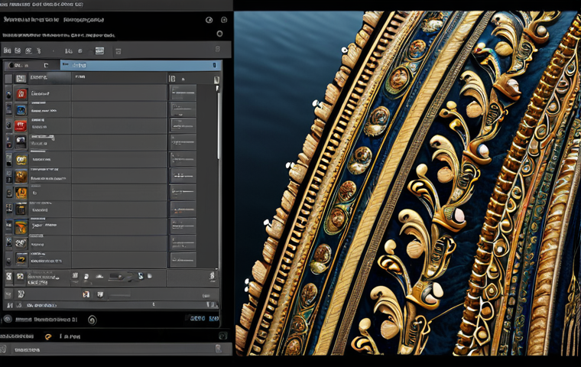
Task: Click the second column header next to the first
Action: coord(119,77)
